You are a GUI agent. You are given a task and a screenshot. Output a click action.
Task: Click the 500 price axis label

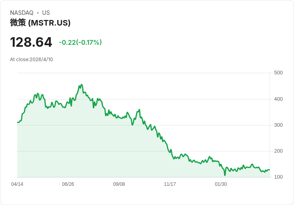click(x=278, y=73)
